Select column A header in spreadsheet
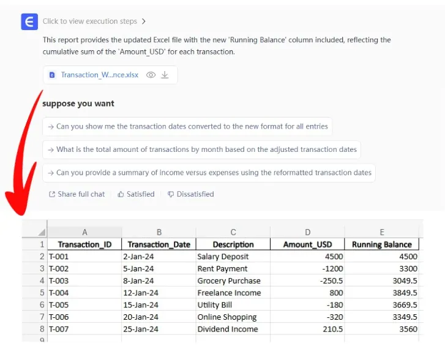Screen dimensions: 445x351 pos(84,232)
